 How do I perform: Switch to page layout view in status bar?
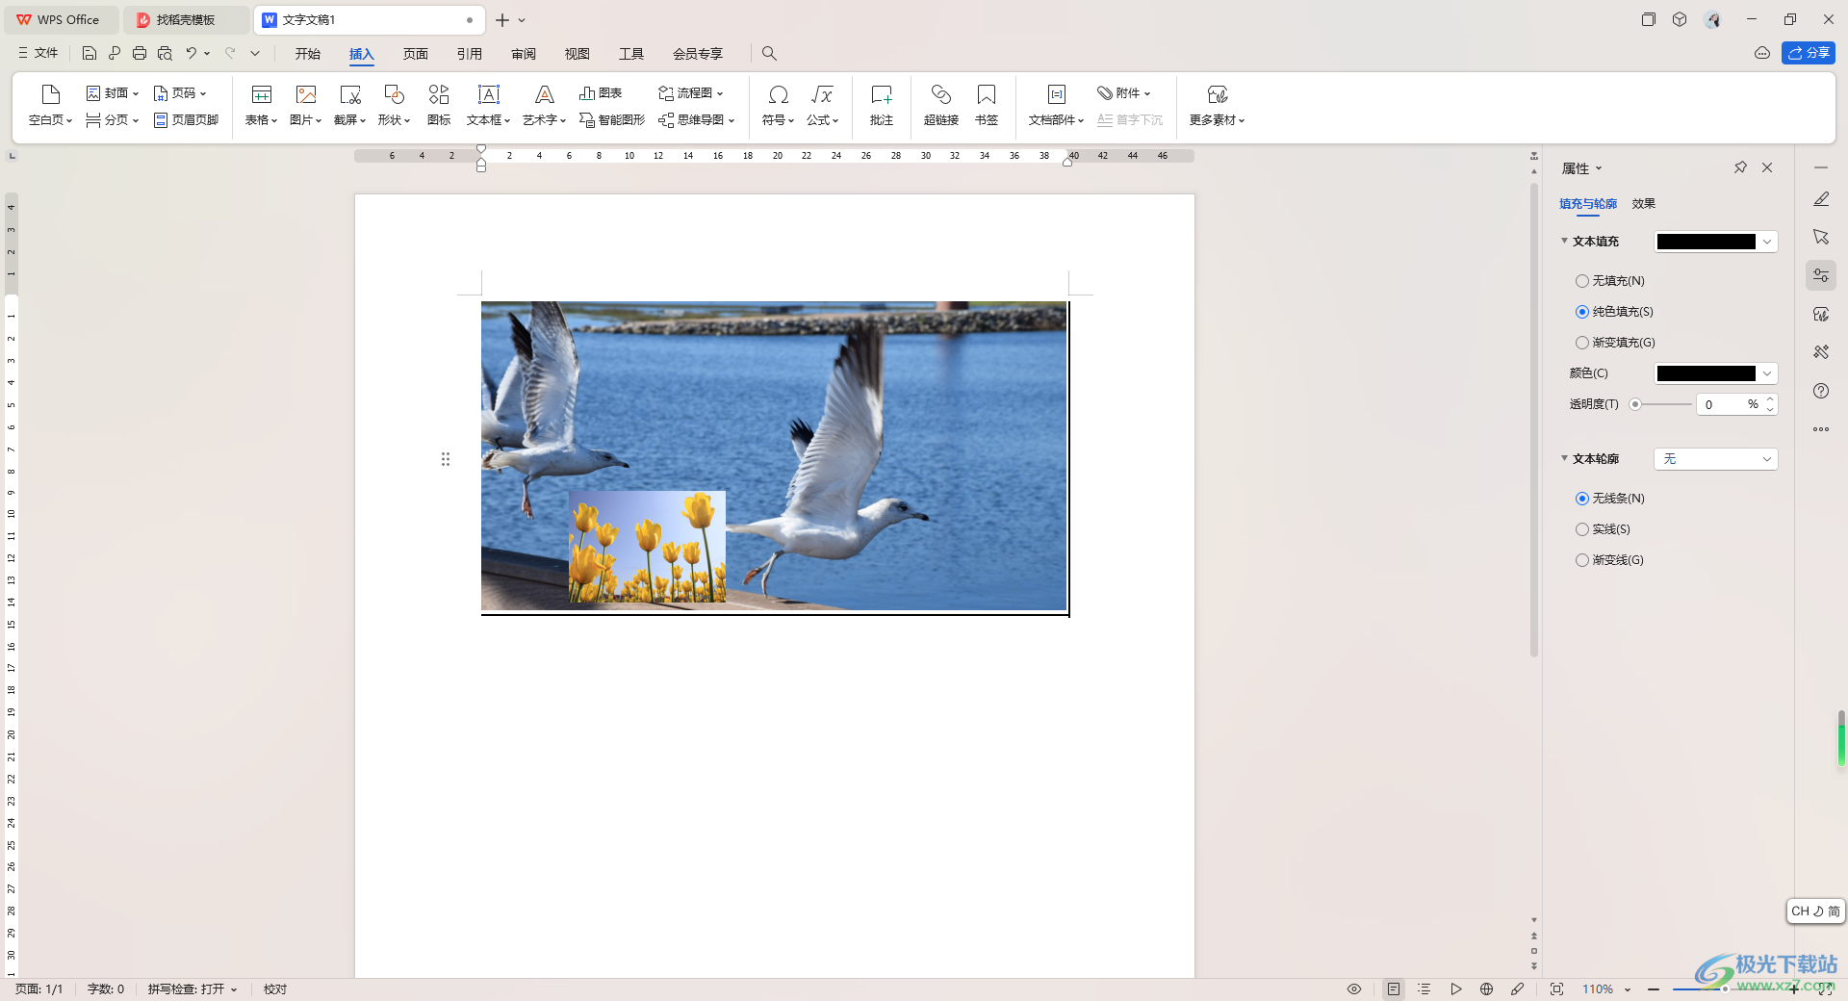(1393, 989)
